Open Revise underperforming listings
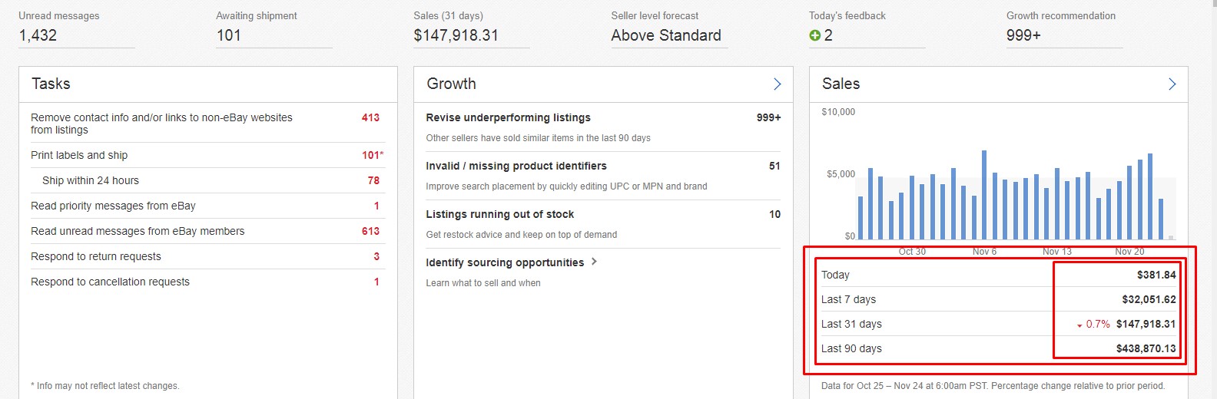Screen dimensions: 1217x399 (508, 117)
